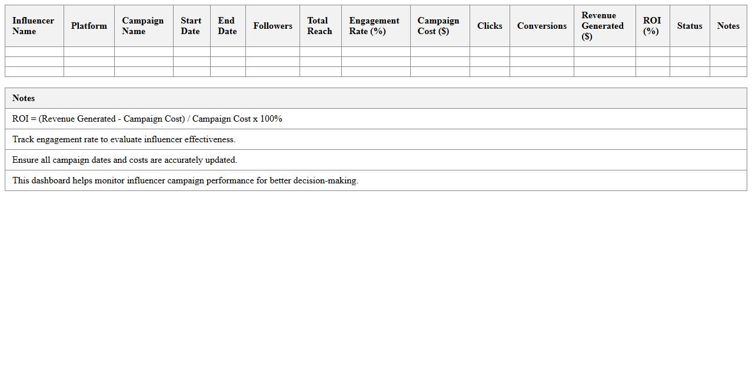The width and height of the screenshot is (752, 382).
Task: Select the Clicks column header
Action: (490, 26)
